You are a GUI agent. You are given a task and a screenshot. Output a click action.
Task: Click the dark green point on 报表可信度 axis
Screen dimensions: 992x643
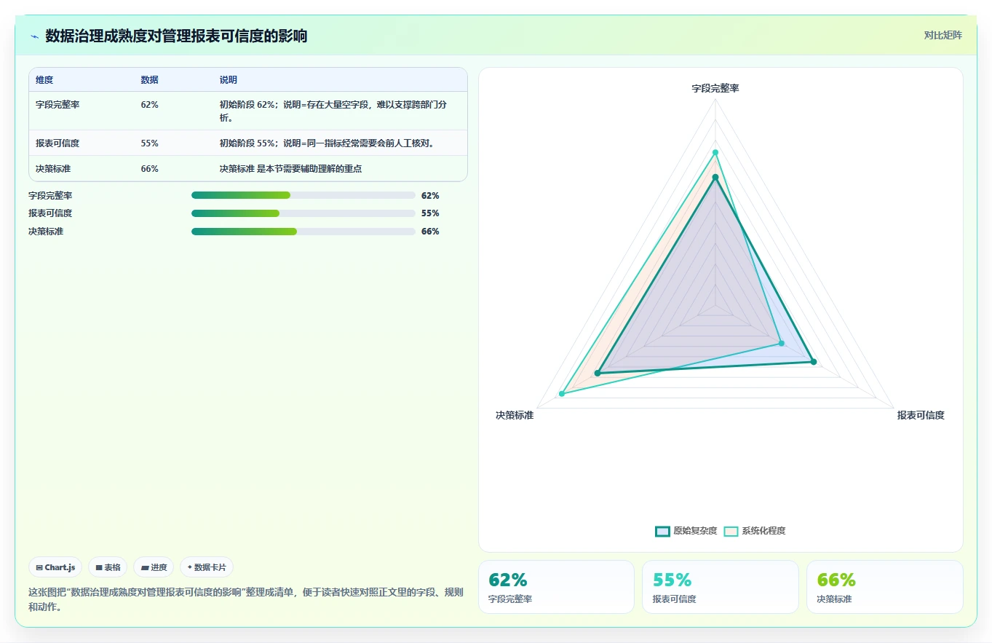(814, 362)
